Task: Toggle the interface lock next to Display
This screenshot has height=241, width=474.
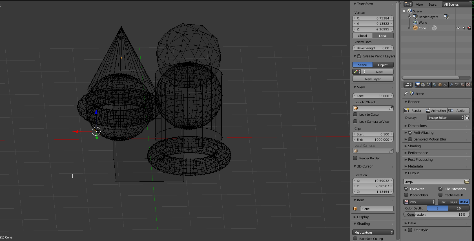Action: tap(467, 118)
